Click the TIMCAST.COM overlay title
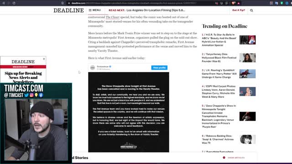Screen dimensions: 292x164 (x=24, y=88)
